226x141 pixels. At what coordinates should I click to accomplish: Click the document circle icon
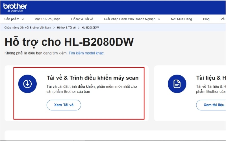pos(177,84)
